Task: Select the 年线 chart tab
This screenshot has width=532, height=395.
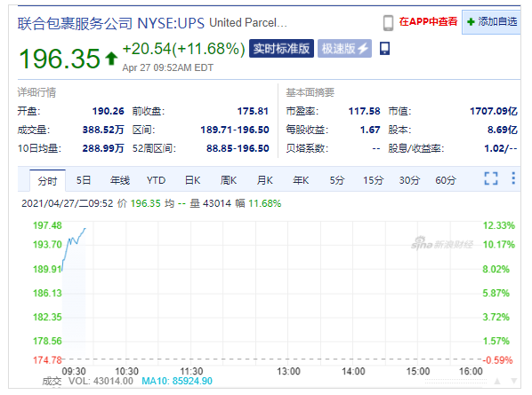Action: pos(120,180)
